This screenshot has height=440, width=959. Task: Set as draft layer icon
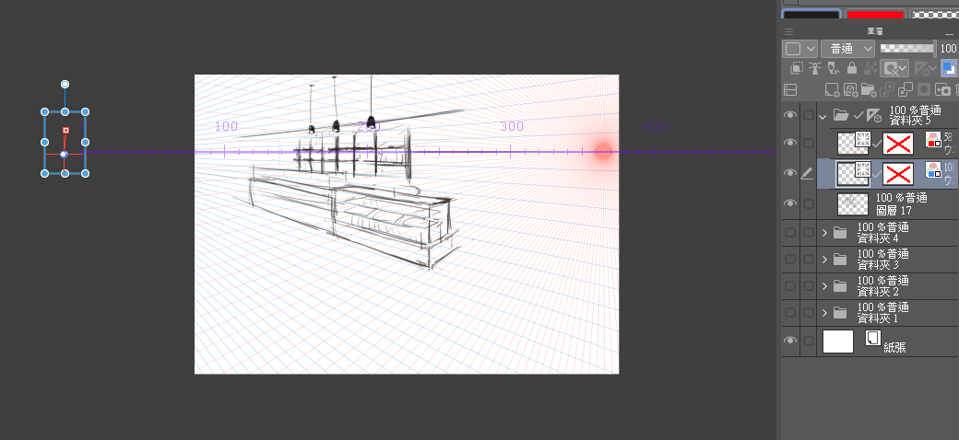click(x=833, y=68)
